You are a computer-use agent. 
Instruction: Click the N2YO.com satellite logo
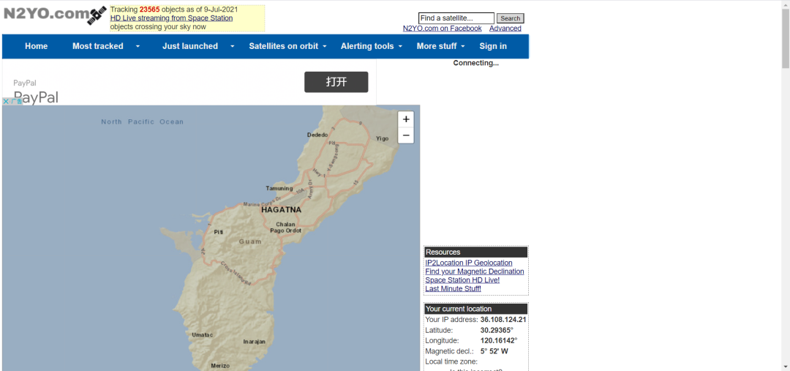click(54, 15)
